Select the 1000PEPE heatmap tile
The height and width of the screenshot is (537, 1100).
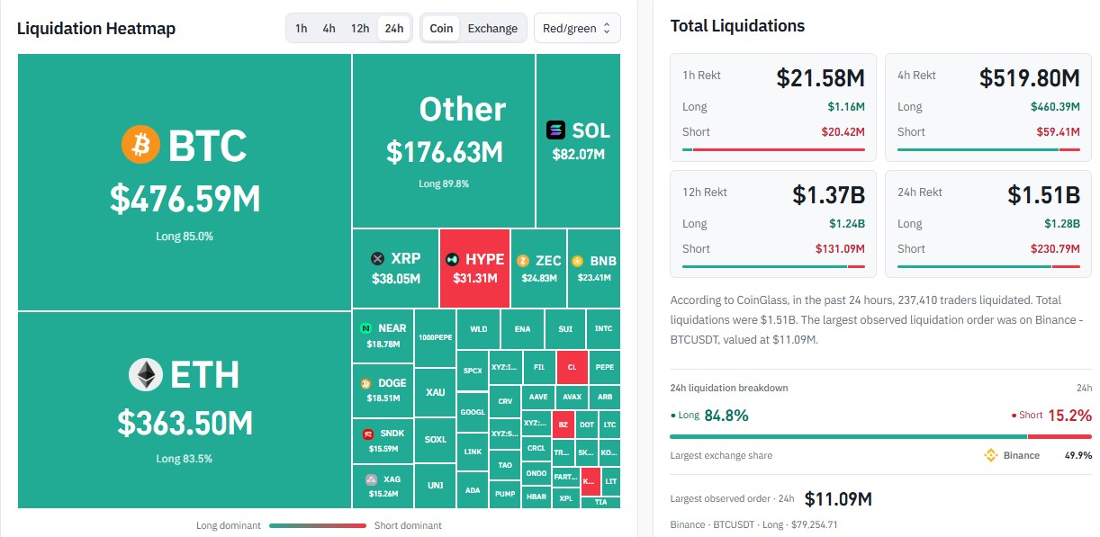click(436, 336)
